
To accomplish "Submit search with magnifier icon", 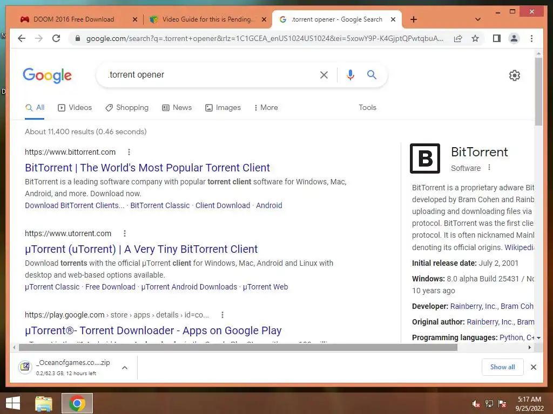I will [x=372, y=74].
